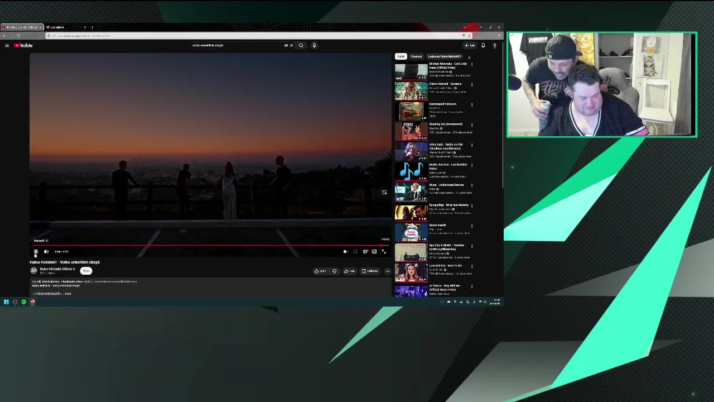Image resolution: width=714 pixels, height=402 pixels.
Task: Open options for Warner Music Finland video
Action: [x=472, y=145]
